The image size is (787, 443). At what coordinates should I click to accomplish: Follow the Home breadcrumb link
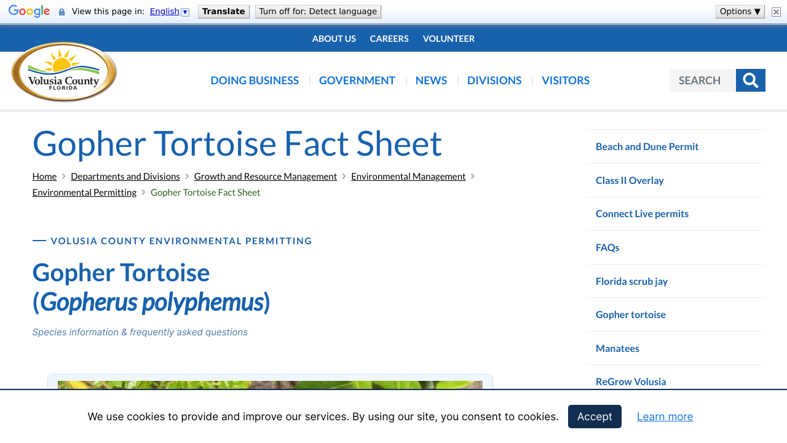(44, 177)
